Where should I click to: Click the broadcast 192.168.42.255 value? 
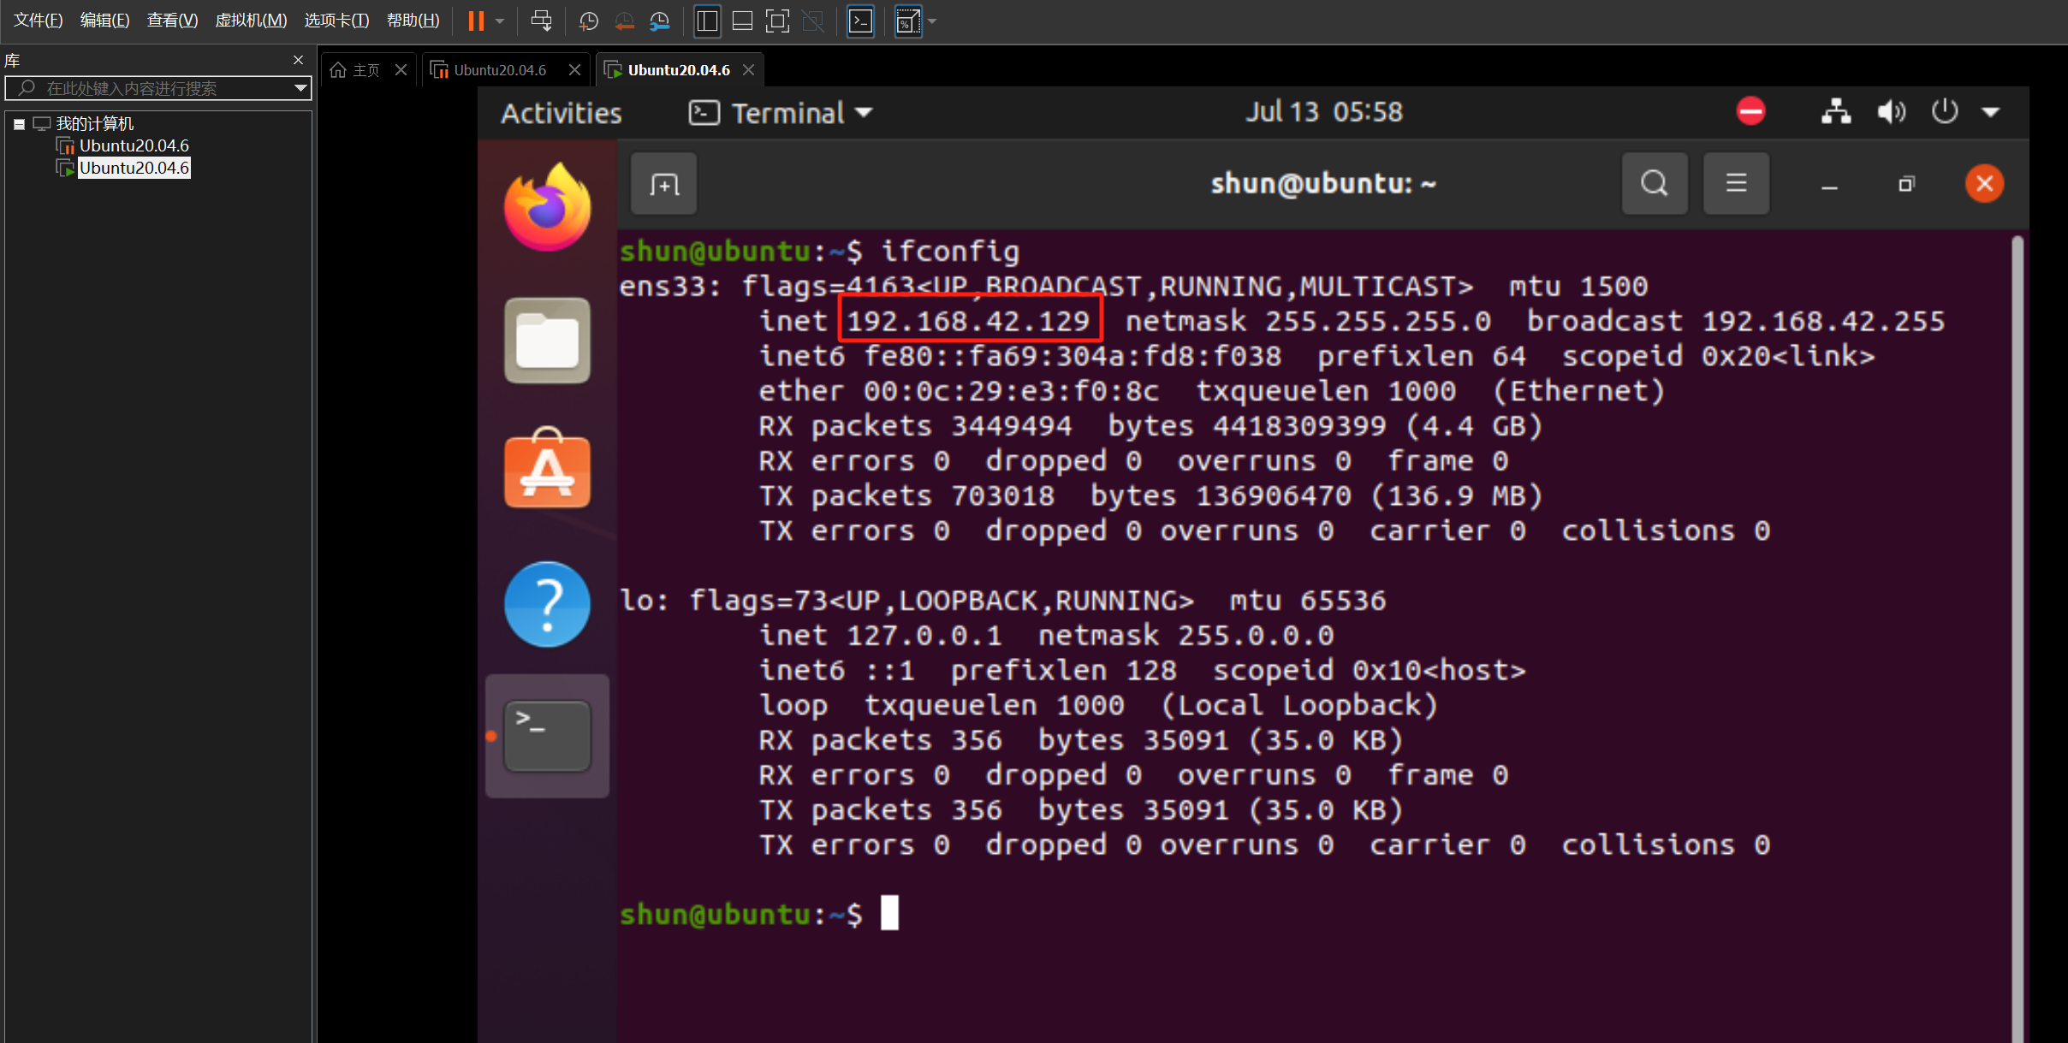[x=1736, y=321]
